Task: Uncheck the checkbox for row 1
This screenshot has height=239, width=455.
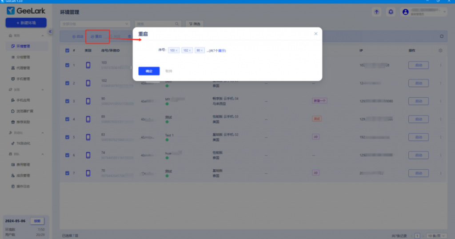Action: pyautogui.click(x=68, y=65)
